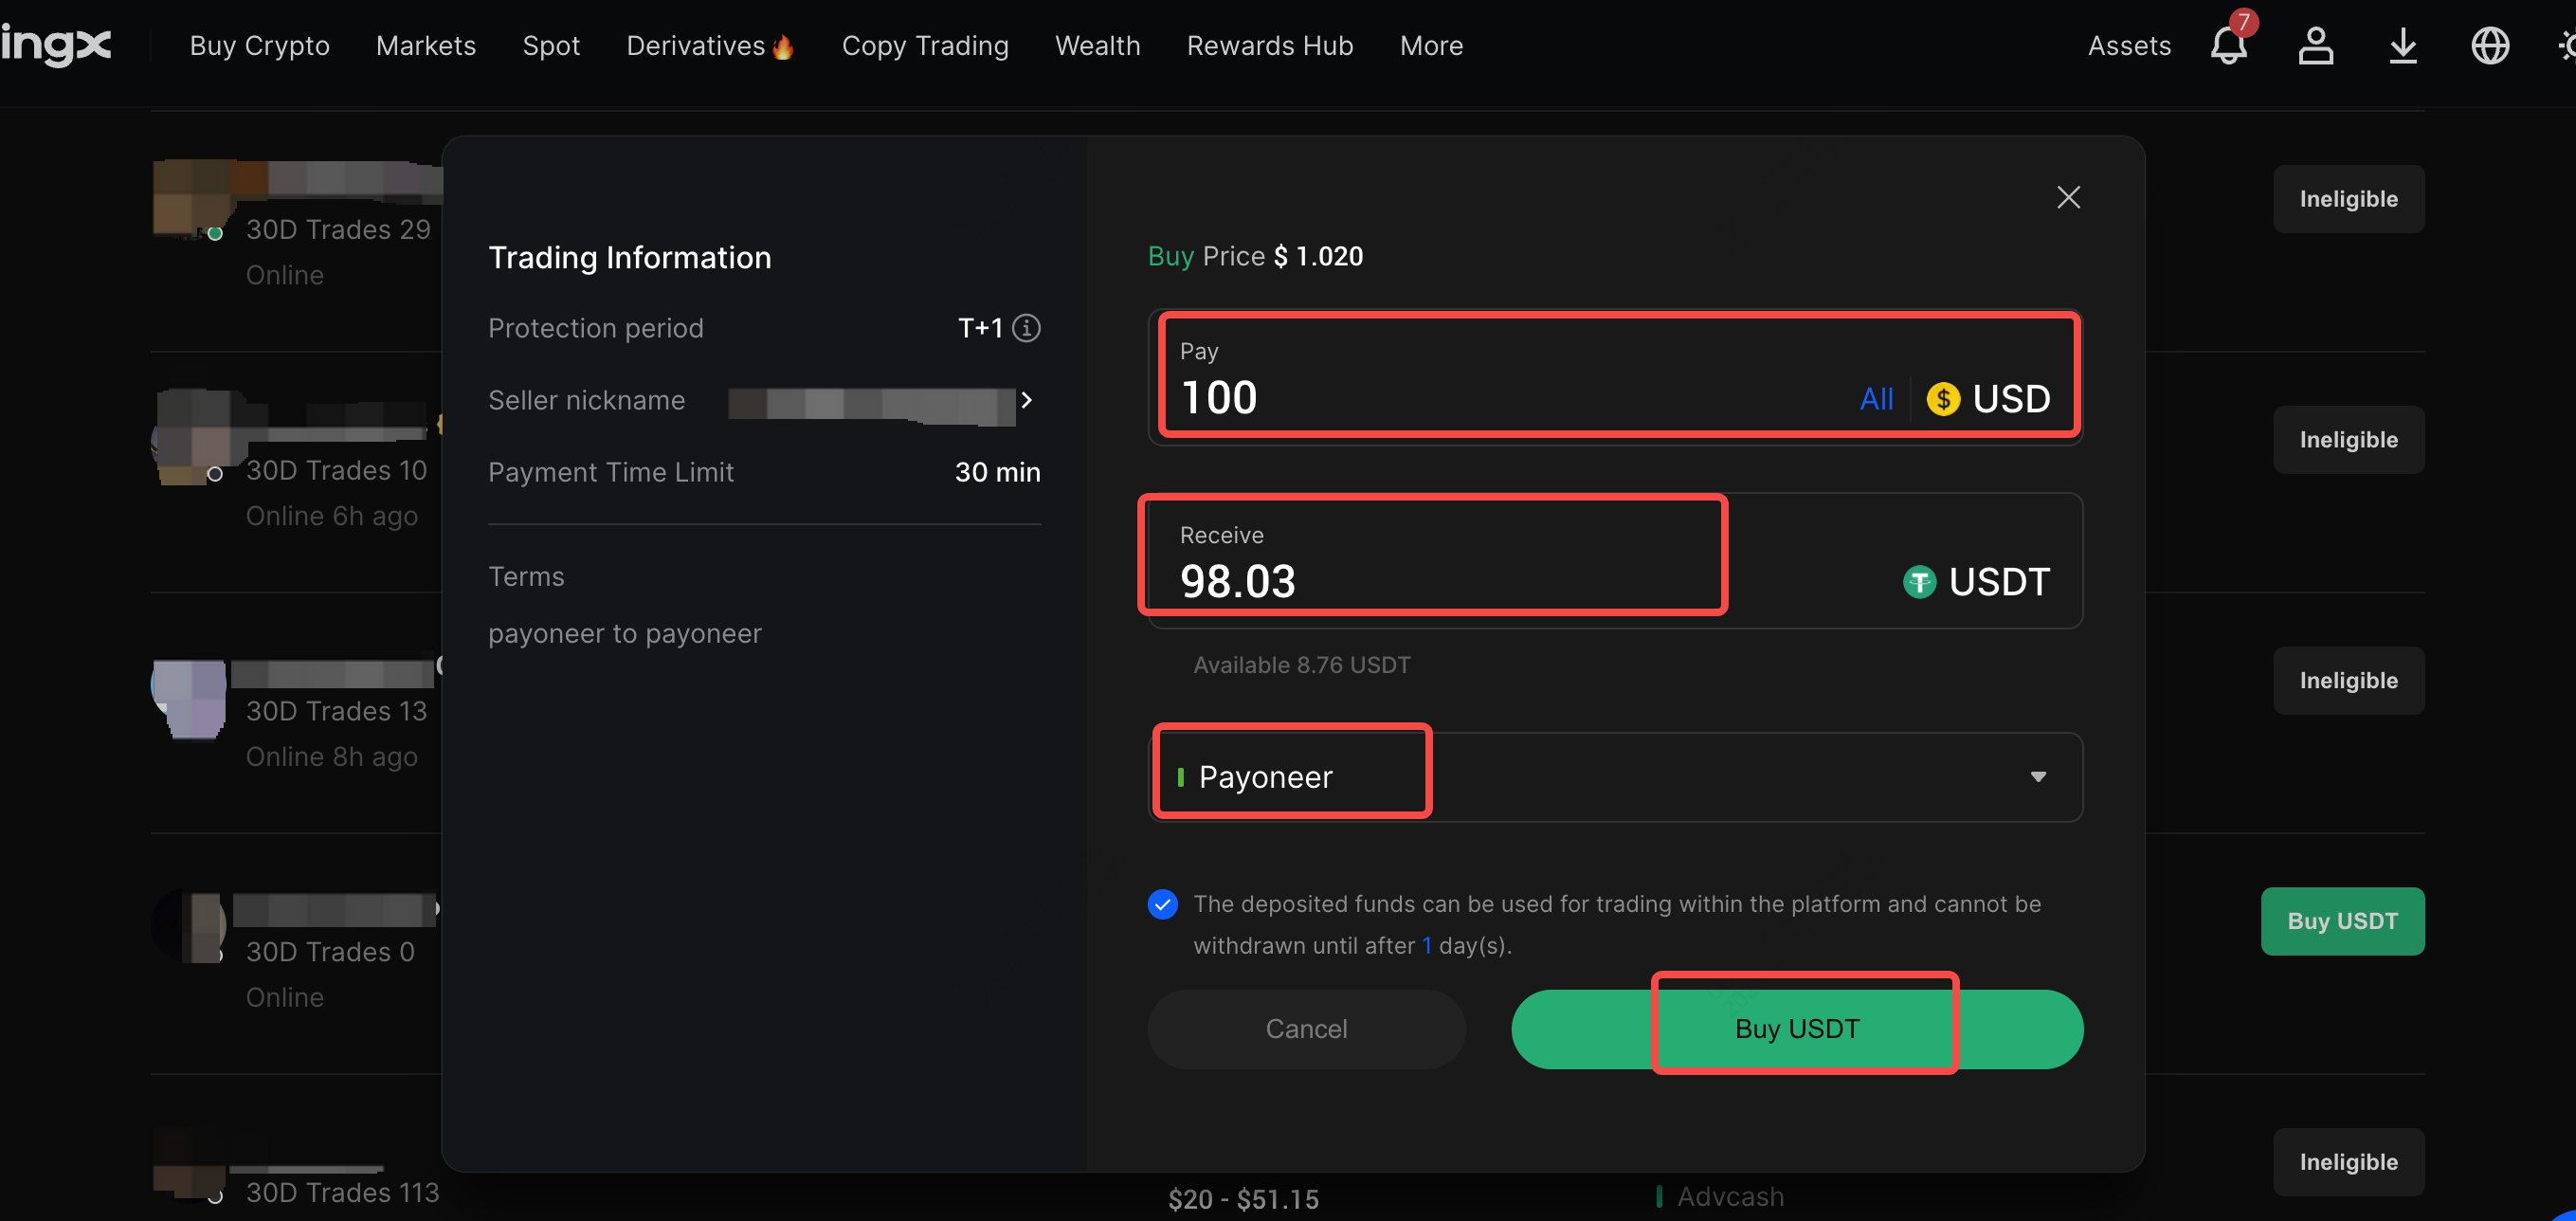This screenshot has height=1221, width=2576.
Task: Close the trading dialog with X
Action: point(2068,197)
